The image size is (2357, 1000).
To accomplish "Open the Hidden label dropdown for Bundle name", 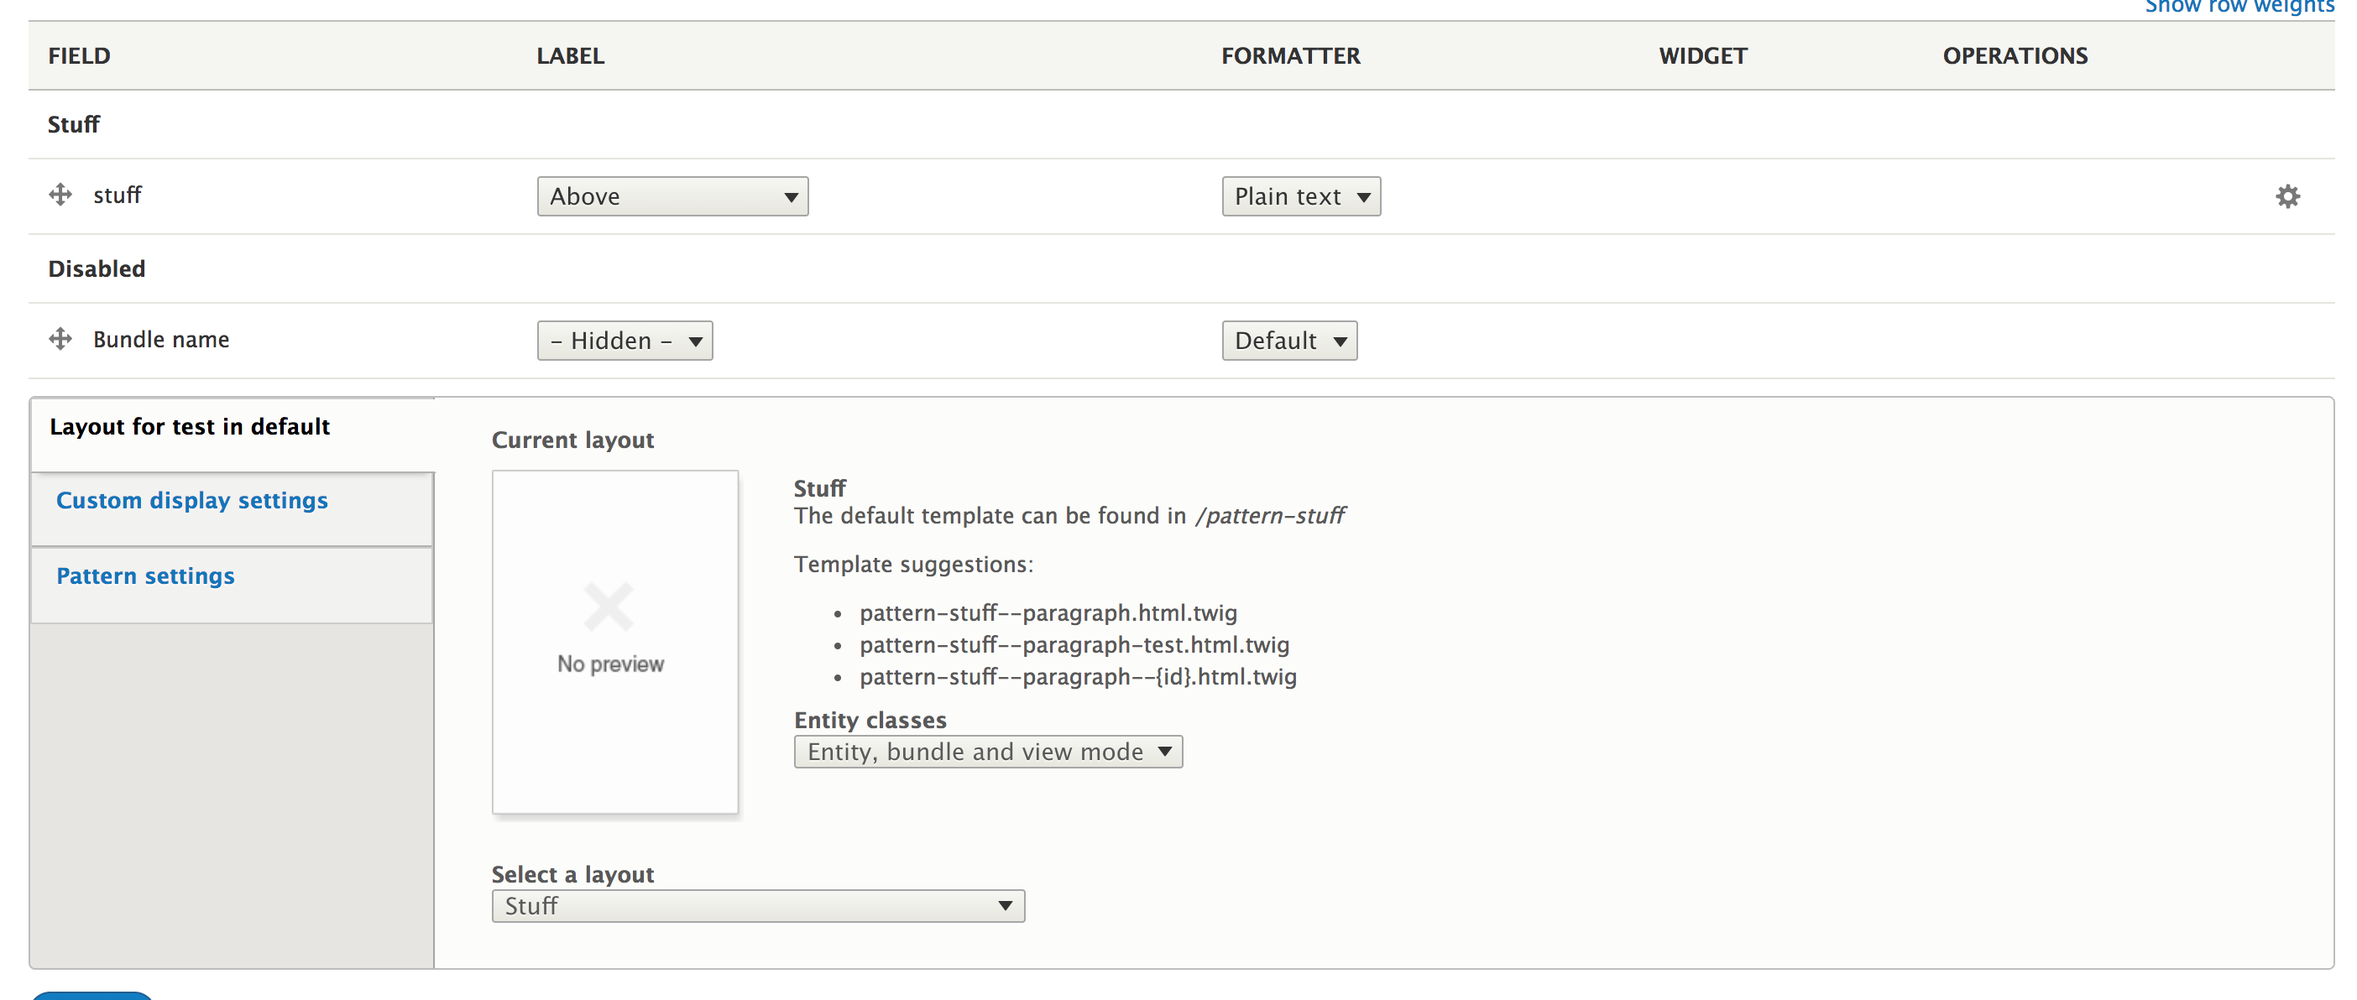I will [x=625, y=340].
